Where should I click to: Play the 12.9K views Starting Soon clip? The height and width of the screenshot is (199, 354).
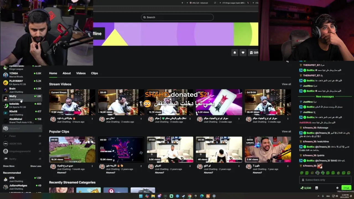coord(121,150)
